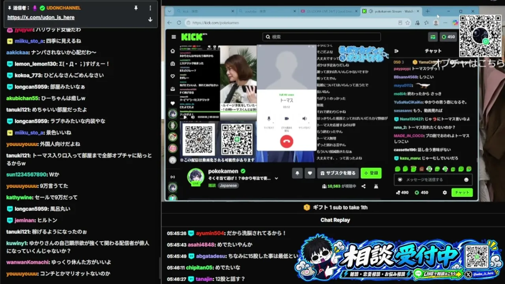Click ayumin504 in Chat Replay
Screen dimensions: 505x284
(x=210, y=234)
